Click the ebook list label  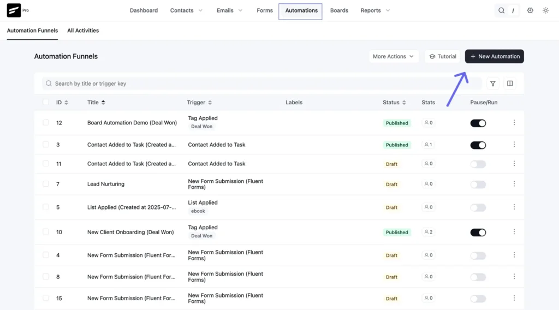coord(198,211)
